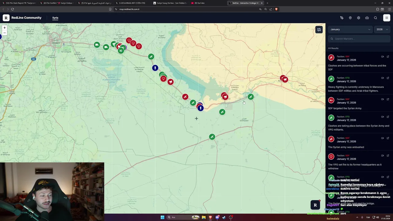Open Discord from taskbar
The image size is (393, 221).
(x=217, y=217)
